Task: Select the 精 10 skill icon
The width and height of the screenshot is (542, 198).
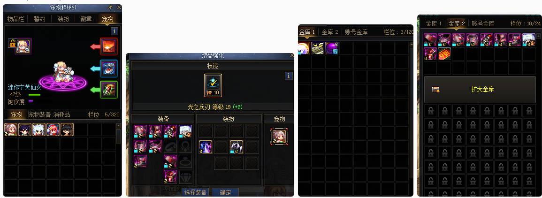Action: tap(213, 85)
